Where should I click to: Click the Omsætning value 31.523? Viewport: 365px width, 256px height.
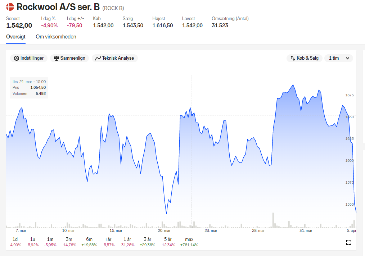click(x=220, y=26)
